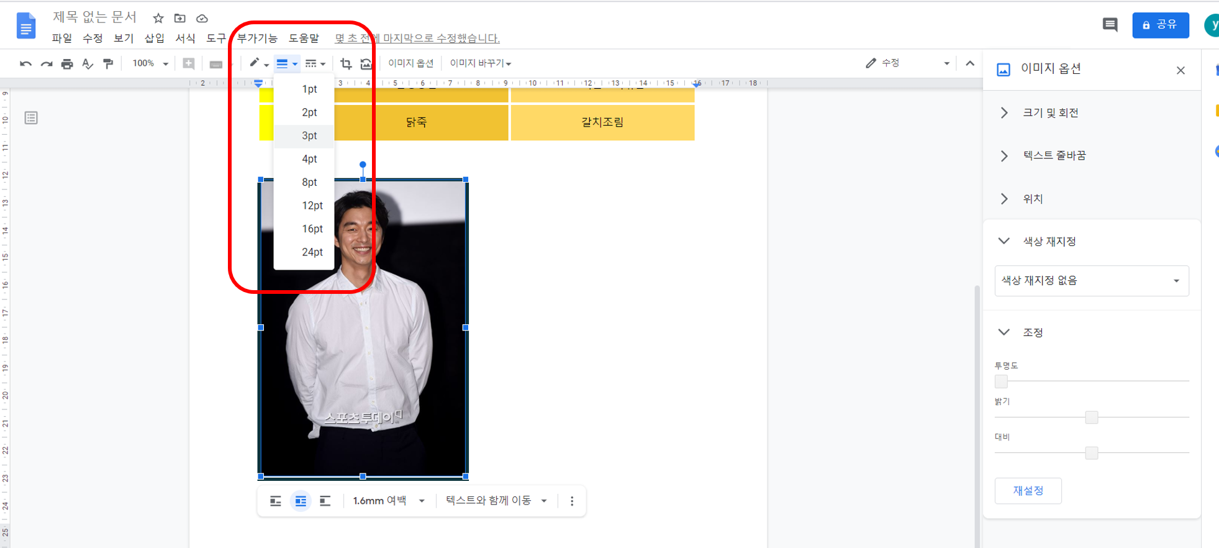Open the border dash style menu
The width and height of the screenshot is (1219, 548).
[315, 63]
